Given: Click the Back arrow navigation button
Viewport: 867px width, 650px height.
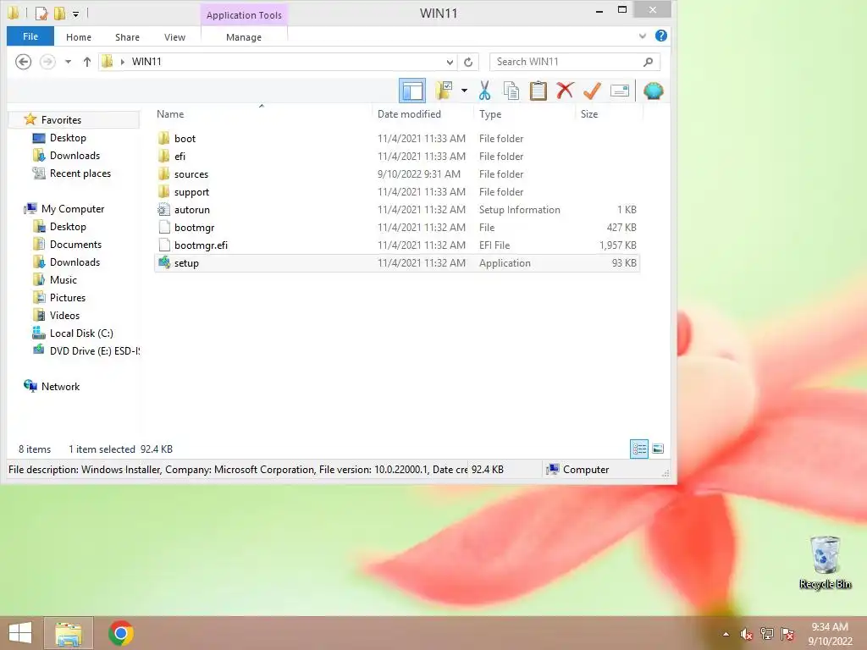Looking at the screenshot, I should (23, 62).
